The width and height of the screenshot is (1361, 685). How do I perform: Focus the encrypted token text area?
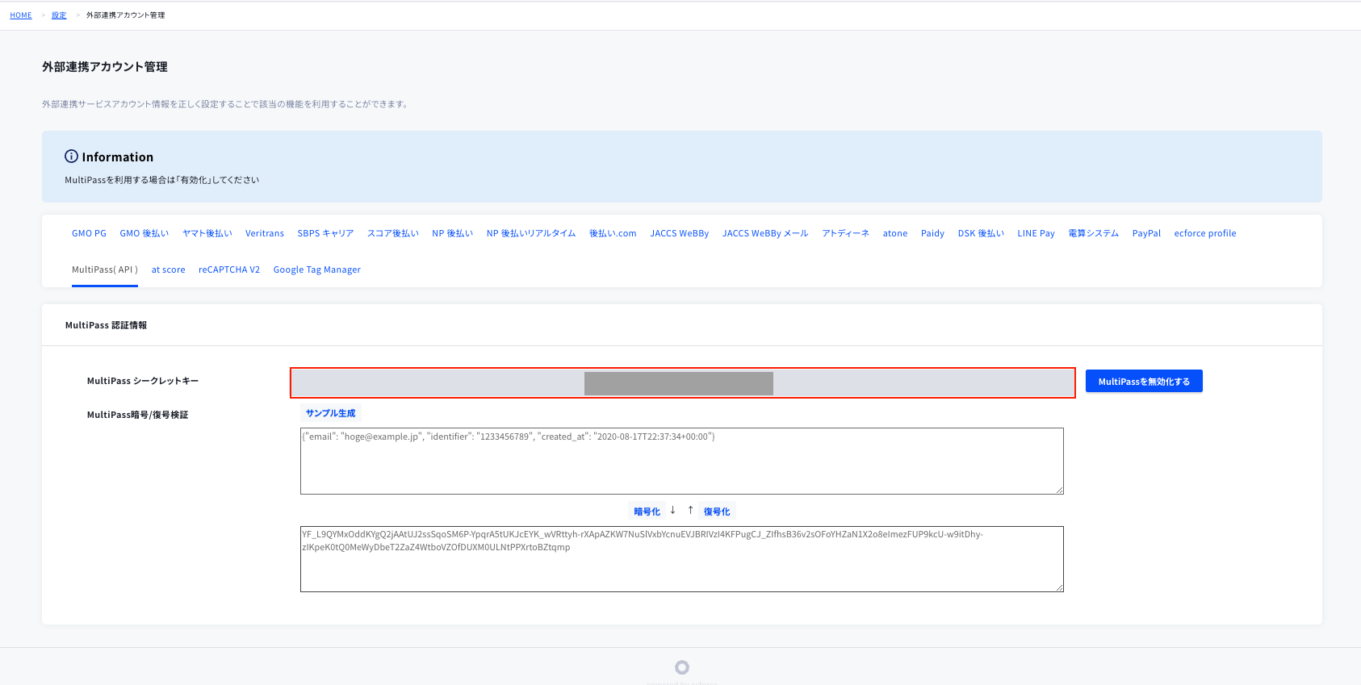682,559
